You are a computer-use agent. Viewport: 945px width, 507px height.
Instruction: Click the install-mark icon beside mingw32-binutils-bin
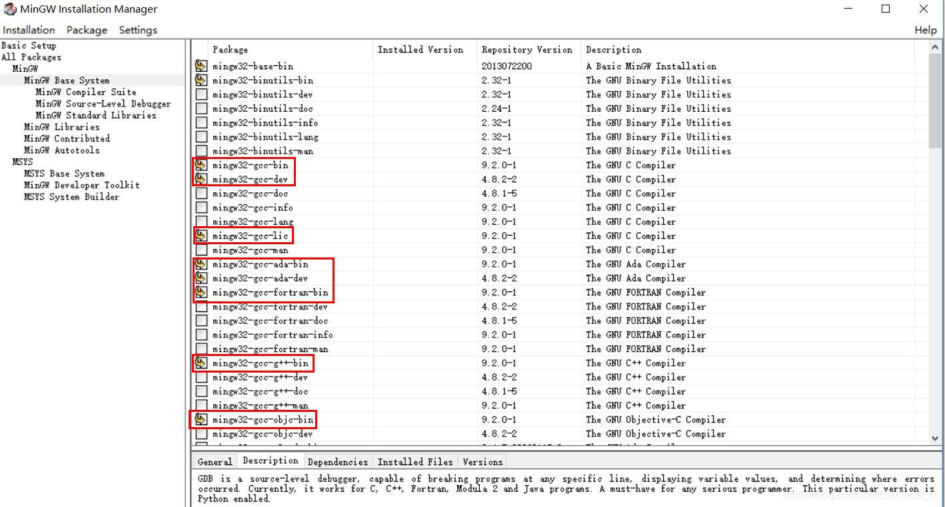(201, 80)
